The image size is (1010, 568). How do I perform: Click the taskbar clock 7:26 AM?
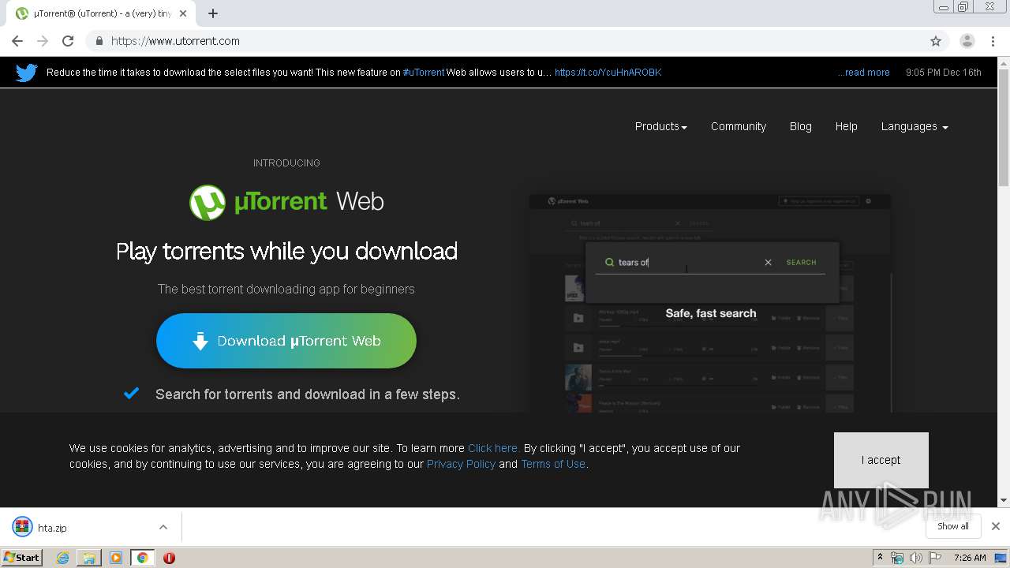click(970, 558)
